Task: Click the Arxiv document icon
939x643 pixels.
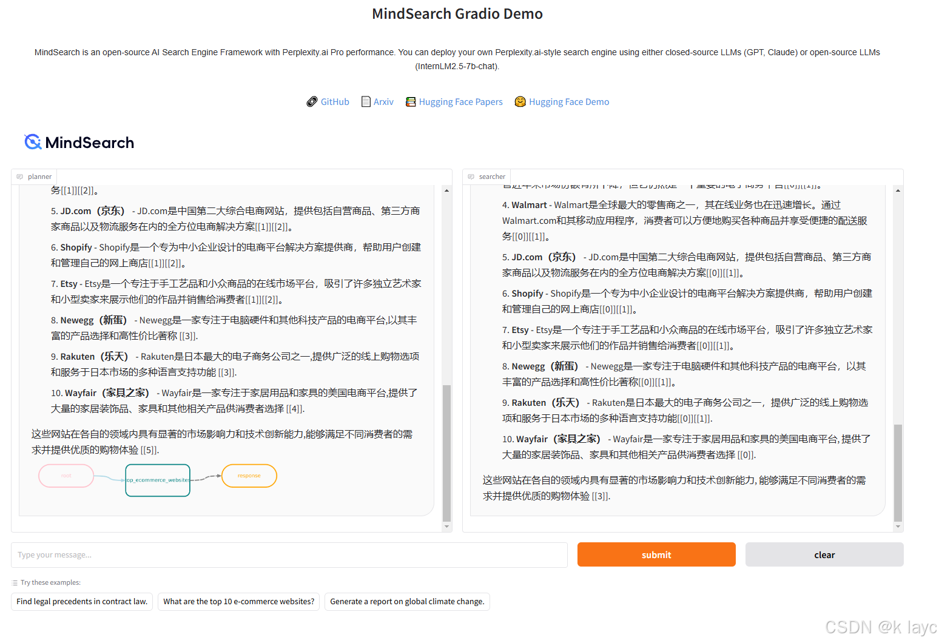Action: tap(366, 102)
